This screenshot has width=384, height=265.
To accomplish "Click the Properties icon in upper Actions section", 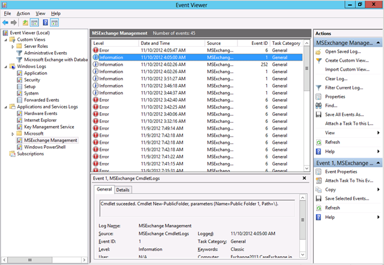I will (x=319, y=97).
